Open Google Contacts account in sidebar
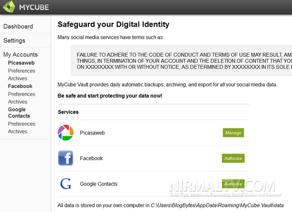 point(19,113)
